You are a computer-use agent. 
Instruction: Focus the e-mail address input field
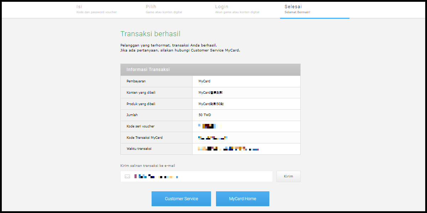[x=196, y=176]
